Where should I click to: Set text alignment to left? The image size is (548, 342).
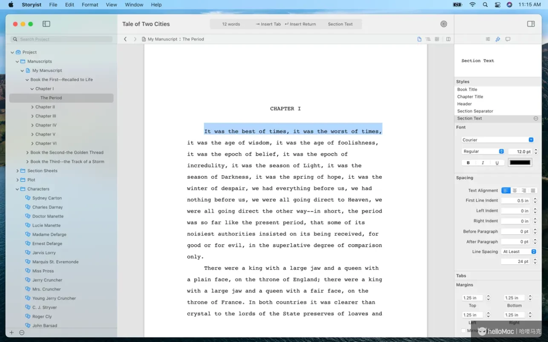click(x=506, y=190)
